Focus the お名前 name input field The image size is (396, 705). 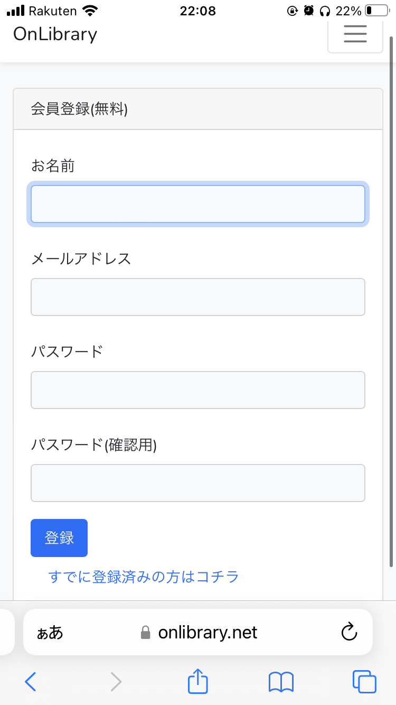click(x=198, y=204)
